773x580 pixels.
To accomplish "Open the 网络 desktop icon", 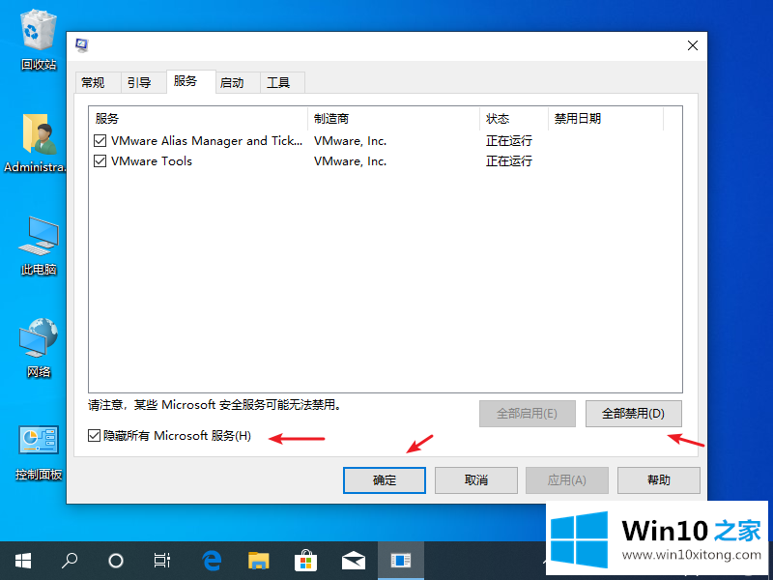I will [x=39, y=342].
